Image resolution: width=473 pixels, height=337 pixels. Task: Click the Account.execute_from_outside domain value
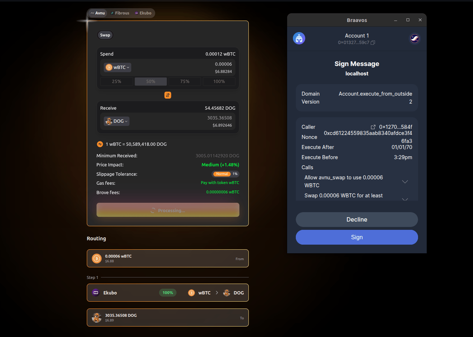(375, 94)
